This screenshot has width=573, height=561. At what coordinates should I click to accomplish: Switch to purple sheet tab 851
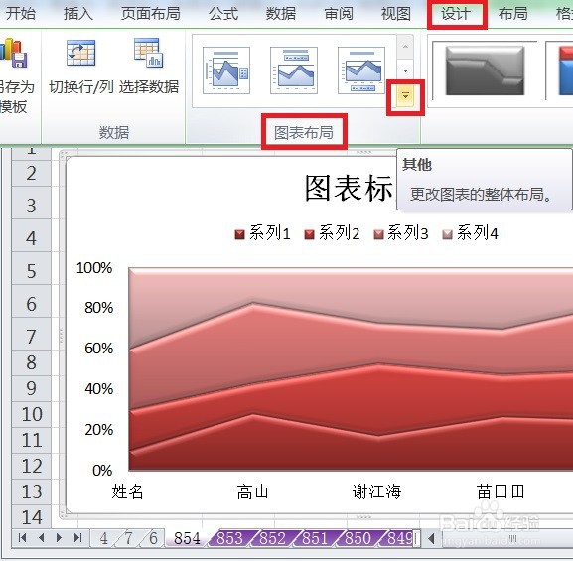point(315,538)
